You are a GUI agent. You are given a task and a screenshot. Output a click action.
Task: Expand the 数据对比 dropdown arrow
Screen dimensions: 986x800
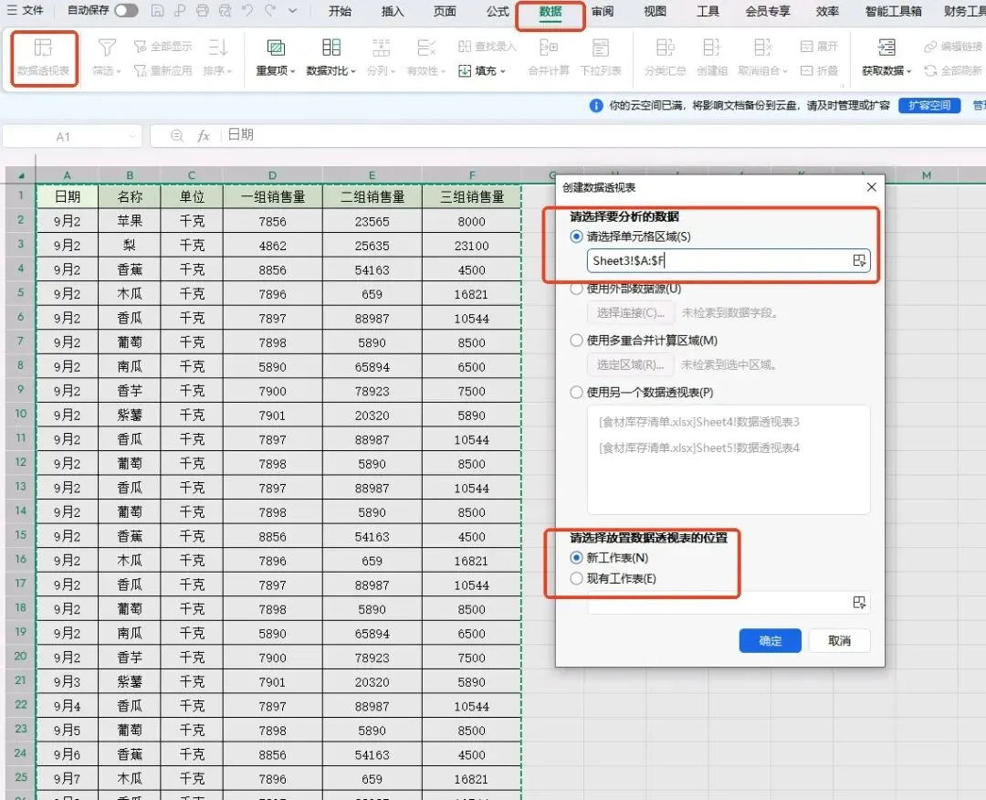point(353,72)
